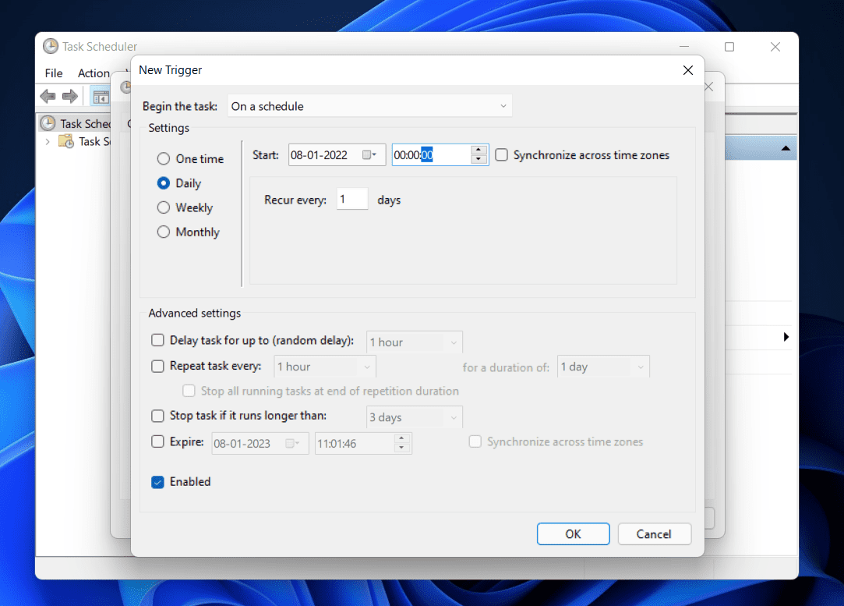844x606 pixels.
Task: Open the Repeat task every 1 hour dropdown
Action: pos(324,367)
